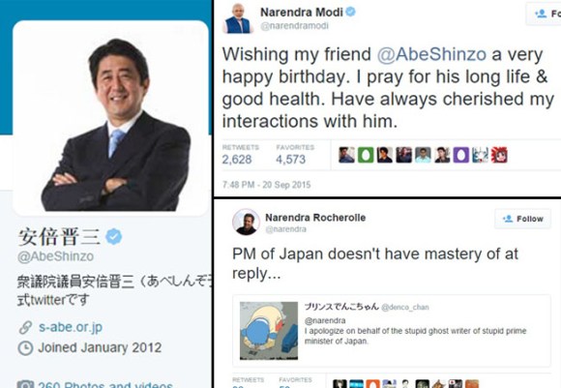The width and height of the screenshot is (561, 388).
Task: Click the green egg avatar among retweeters
Action: (366, 155)
